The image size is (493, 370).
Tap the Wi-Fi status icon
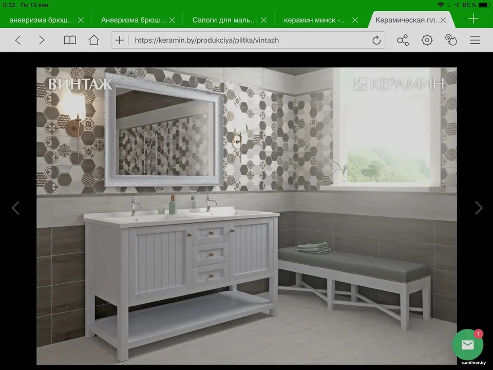pos(441,5)
